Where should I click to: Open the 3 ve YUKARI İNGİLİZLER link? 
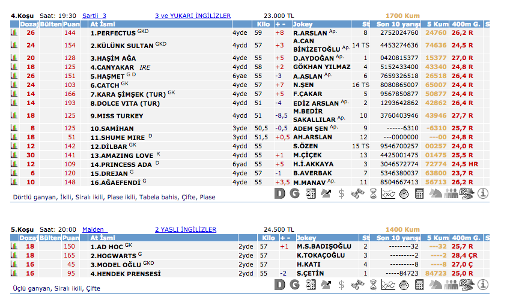(x=193, y=16)
